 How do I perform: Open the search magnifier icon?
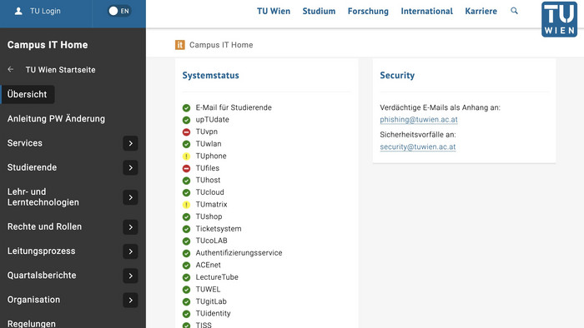tap(515, 11)
